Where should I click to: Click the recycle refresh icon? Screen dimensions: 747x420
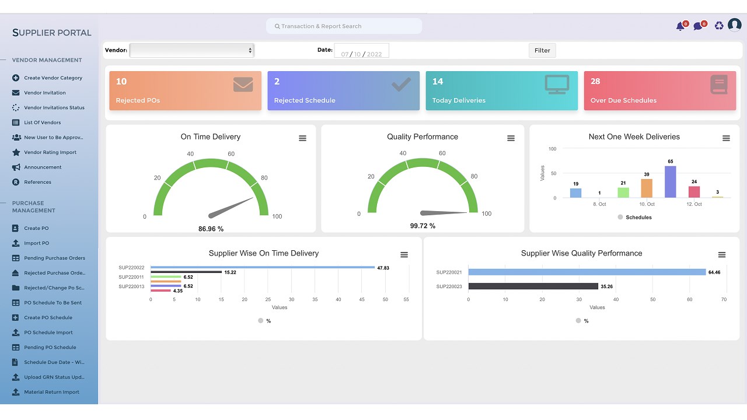(x=719, y=26)
